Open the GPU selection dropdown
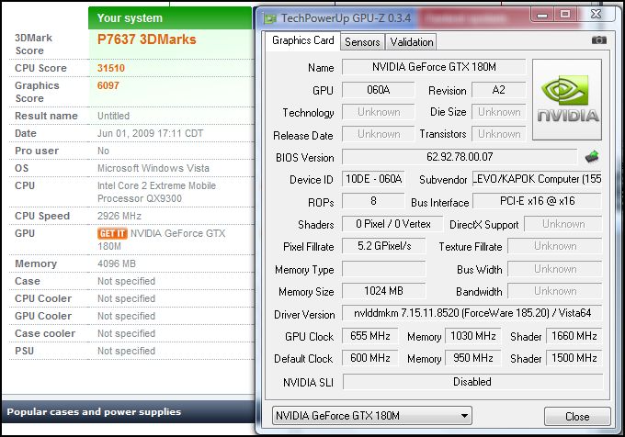The image size is (625, 437). pos(372,416)
